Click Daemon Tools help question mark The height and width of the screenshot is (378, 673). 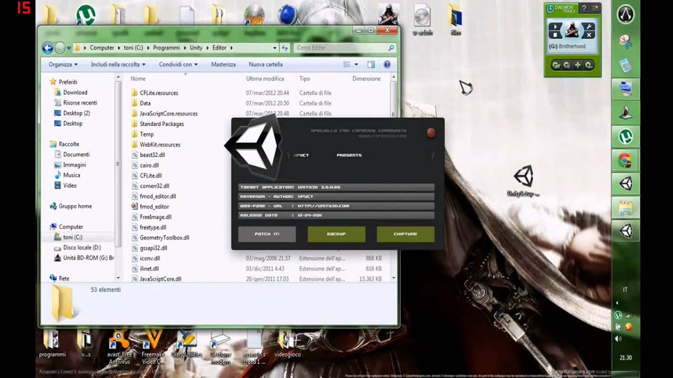coord(584,8)
